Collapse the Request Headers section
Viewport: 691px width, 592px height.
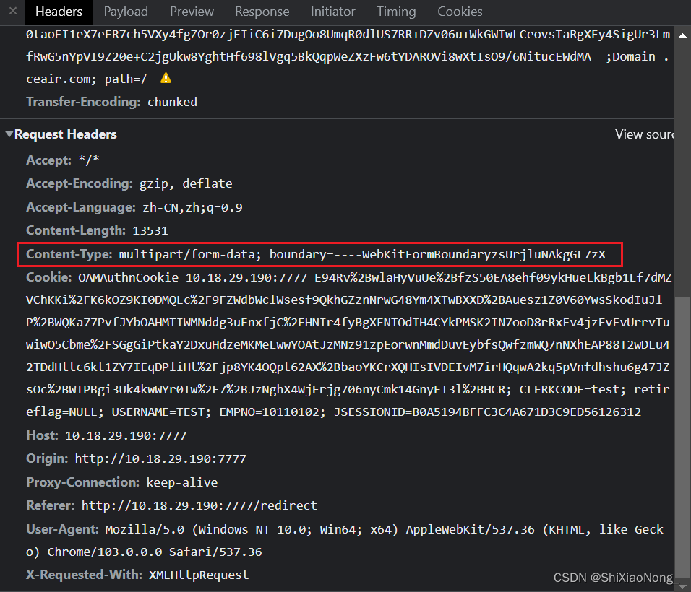[x=9, y=134]
